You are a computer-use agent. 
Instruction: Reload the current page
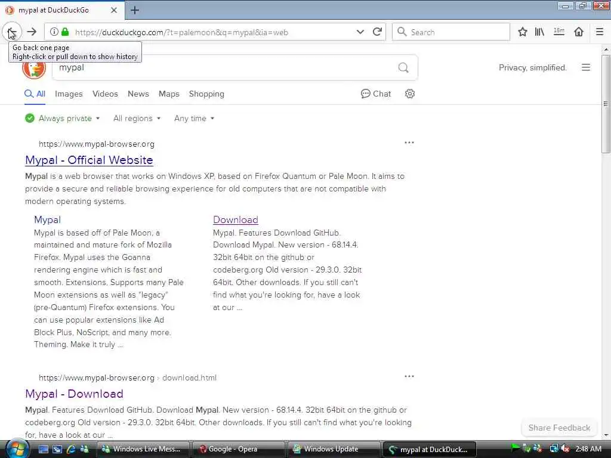377,32
